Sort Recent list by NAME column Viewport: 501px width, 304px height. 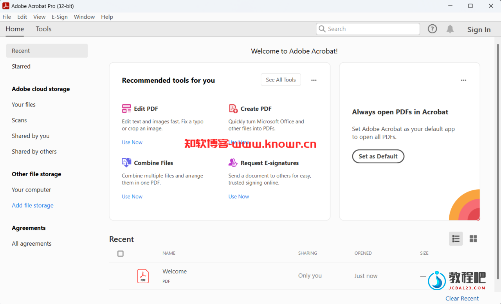tap(169, 253)
